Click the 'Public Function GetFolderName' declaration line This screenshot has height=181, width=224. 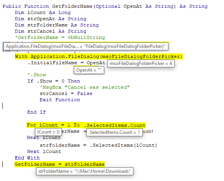click(x=105, y=6)
